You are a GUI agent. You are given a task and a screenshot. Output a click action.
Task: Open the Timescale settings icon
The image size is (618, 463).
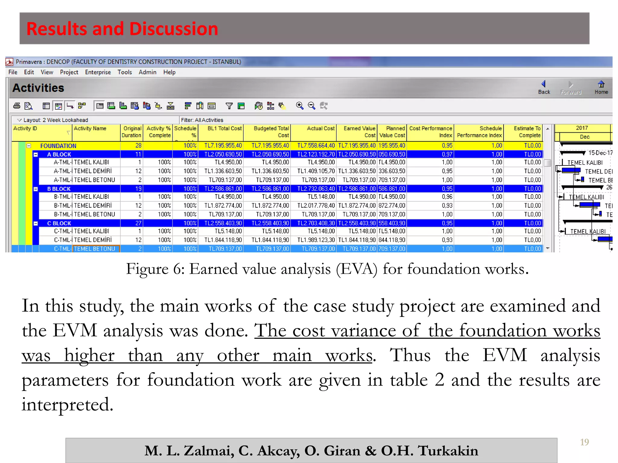pos(212,106)
